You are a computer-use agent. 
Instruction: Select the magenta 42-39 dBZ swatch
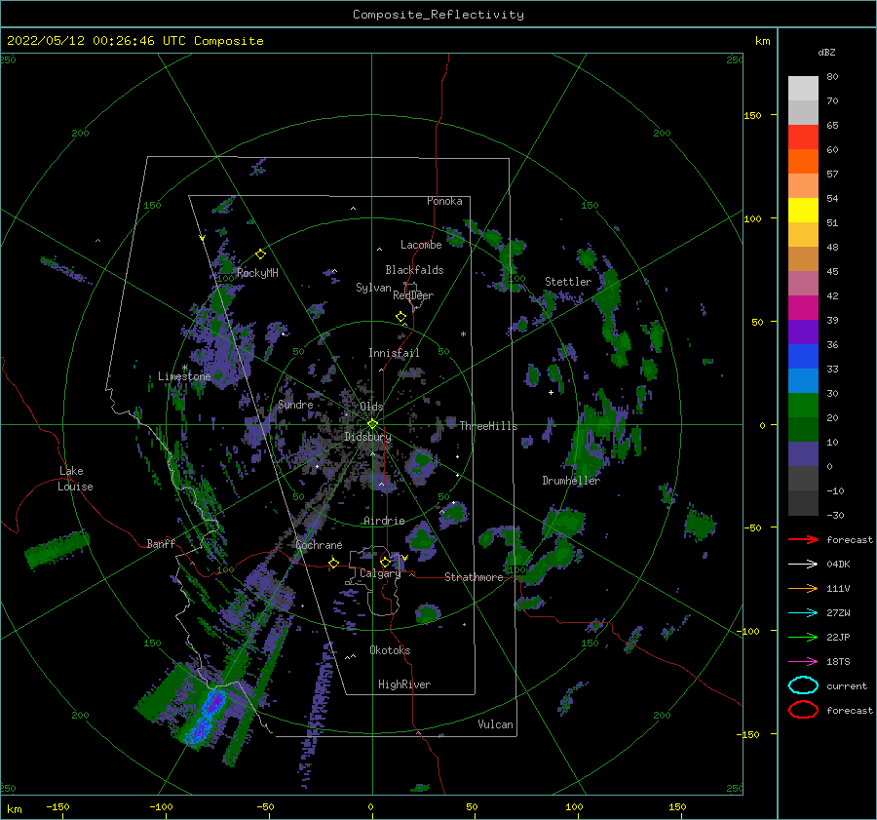point(803,308)
